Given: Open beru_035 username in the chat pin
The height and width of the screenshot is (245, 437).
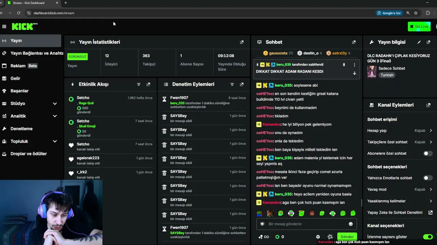Looking at the screenshot, I should point(283,65).
